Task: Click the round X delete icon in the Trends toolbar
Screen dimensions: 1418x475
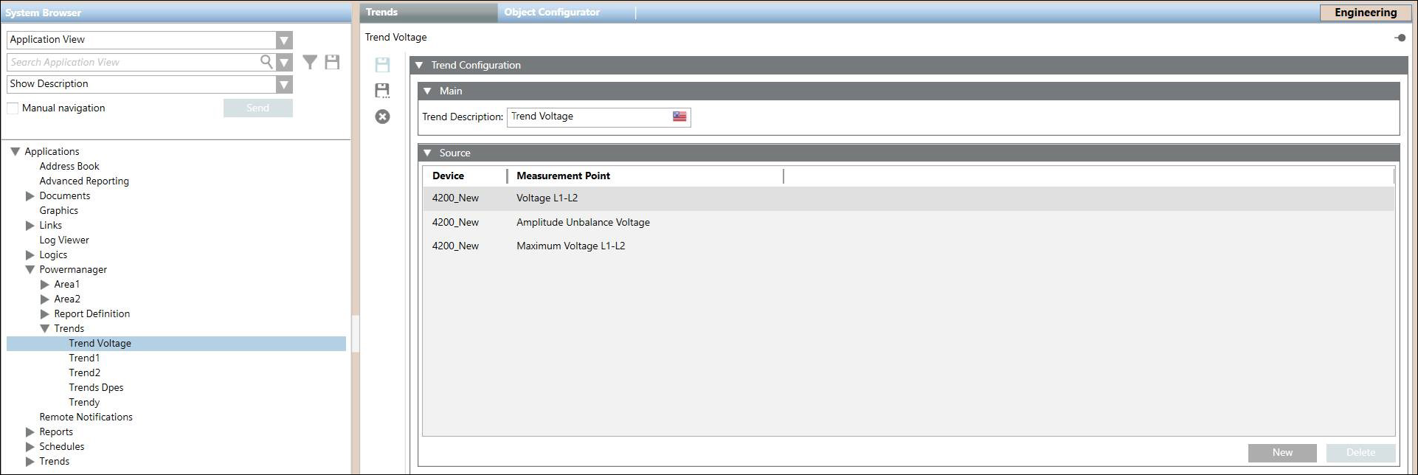Action: [382, 117]
